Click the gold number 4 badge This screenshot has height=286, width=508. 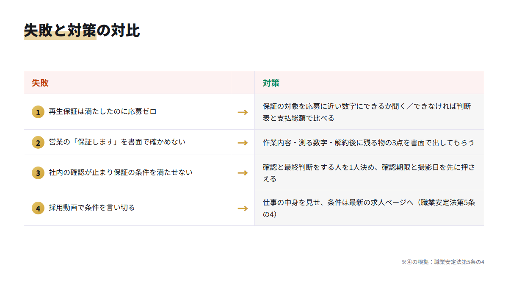coord(38,208)
